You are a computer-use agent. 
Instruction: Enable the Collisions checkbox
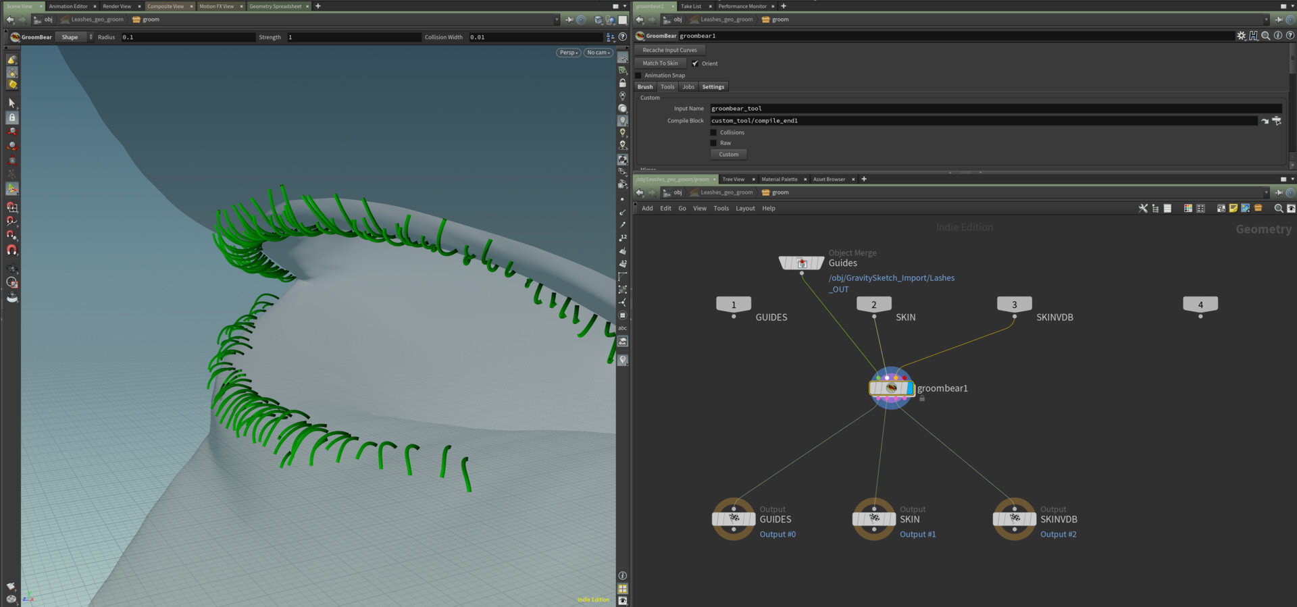713,132
